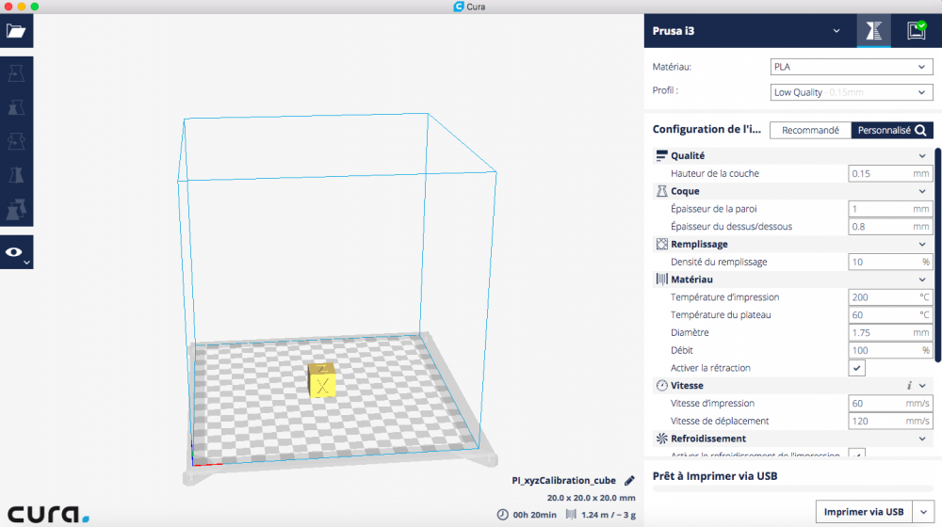Screen dimensions: 942x527
Task: Collapse the Vitesse section
Action: coord(922,385)
